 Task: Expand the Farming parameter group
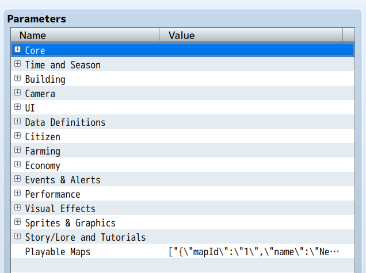coord(17,151)
